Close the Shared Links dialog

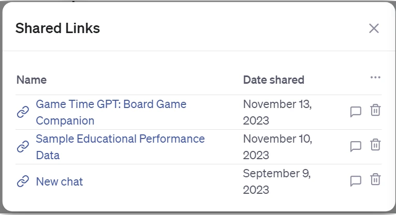374,28
